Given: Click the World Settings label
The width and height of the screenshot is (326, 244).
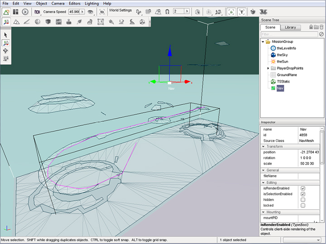Looking at the screenshot, I should [x=120, y=10].
